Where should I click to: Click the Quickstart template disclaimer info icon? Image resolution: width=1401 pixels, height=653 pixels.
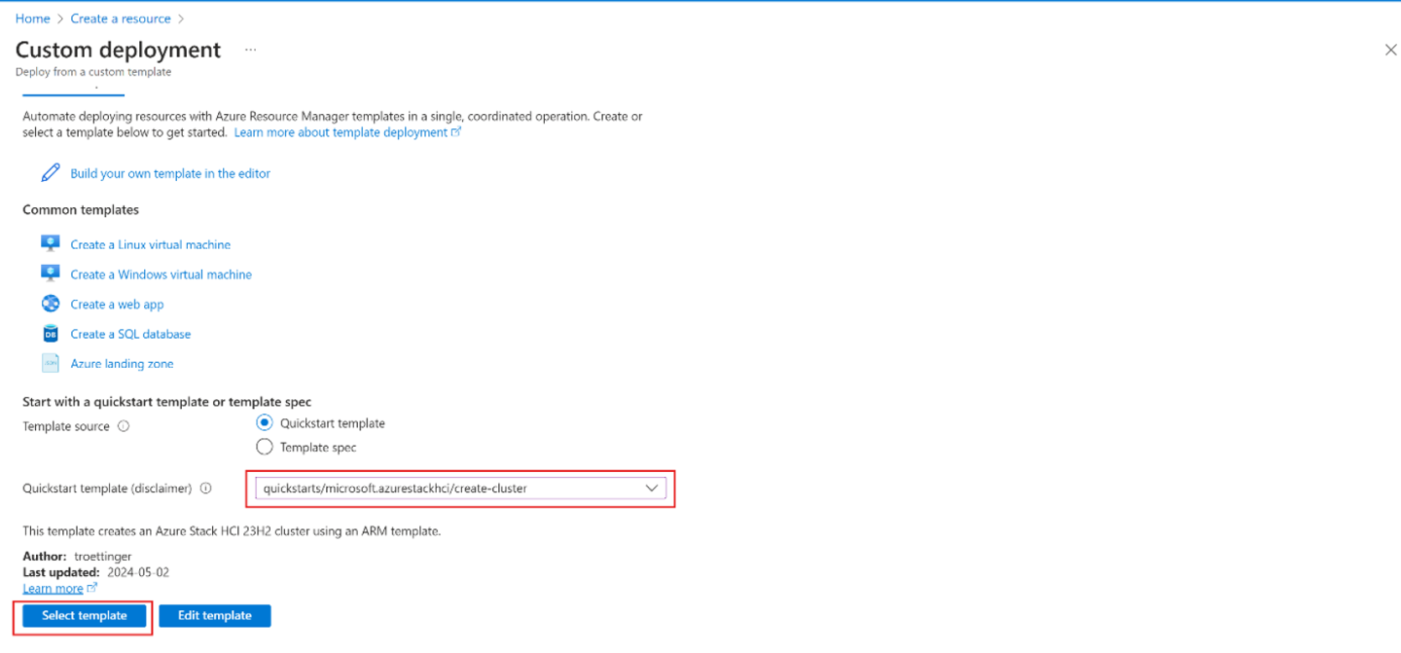pyautogui.click(x=205, y=489)
